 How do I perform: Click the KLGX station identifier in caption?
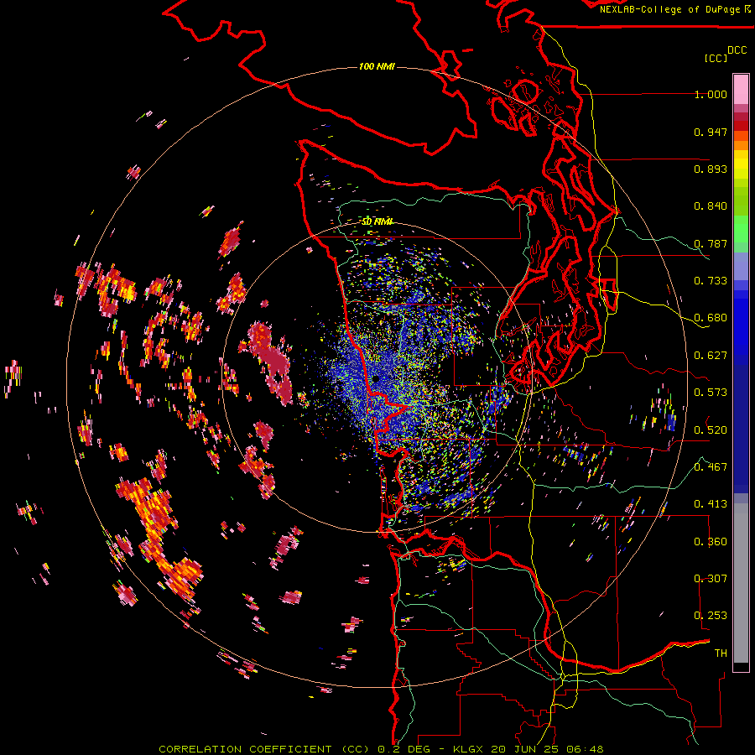tap(468, 749)
